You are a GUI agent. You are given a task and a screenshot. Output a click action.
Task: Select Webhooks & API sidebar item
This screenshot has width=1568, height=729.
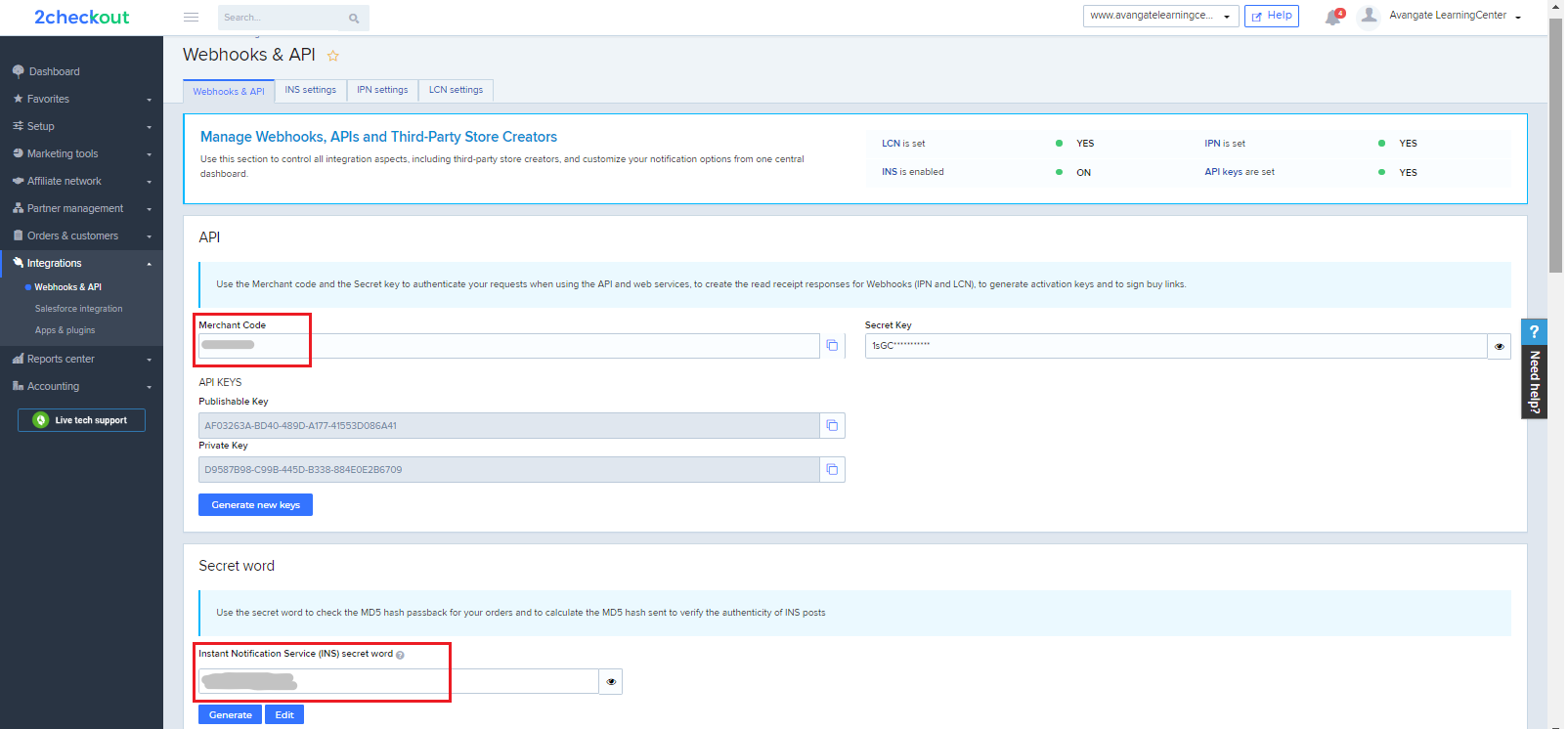click(x=67, y=287)
